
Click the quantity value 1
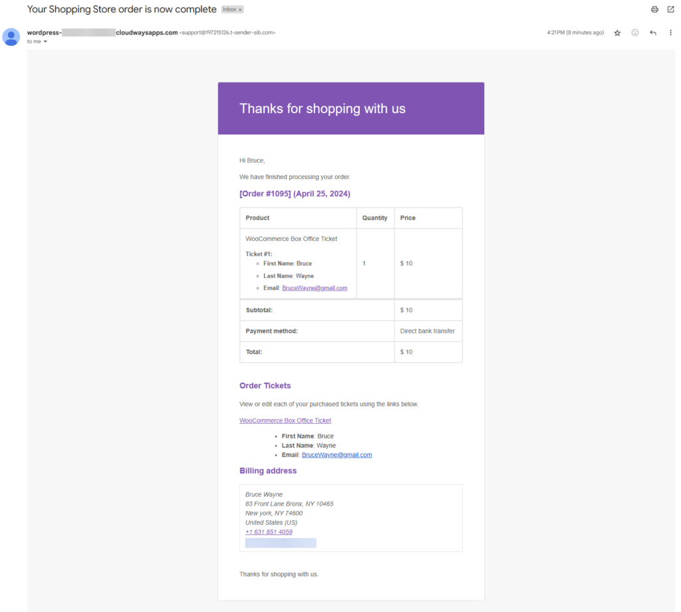tap(364, 263)
